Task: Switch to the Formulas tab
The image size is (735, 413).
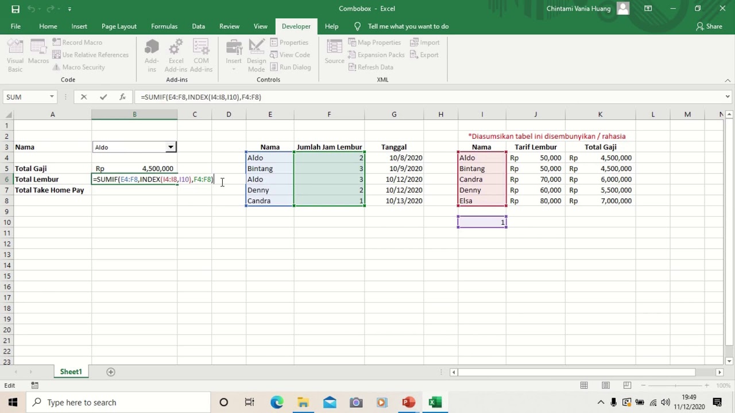Action: coord(164,26)
